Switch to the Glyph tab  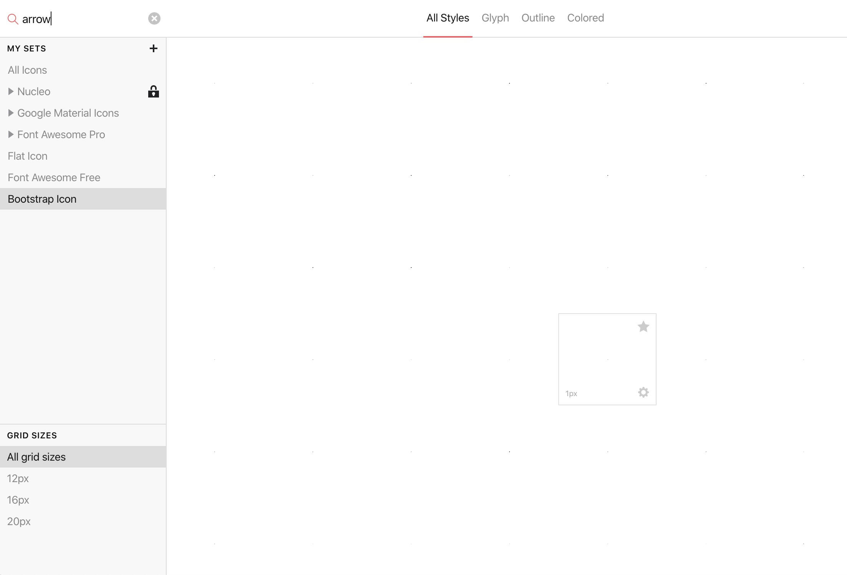coord(495,18)
